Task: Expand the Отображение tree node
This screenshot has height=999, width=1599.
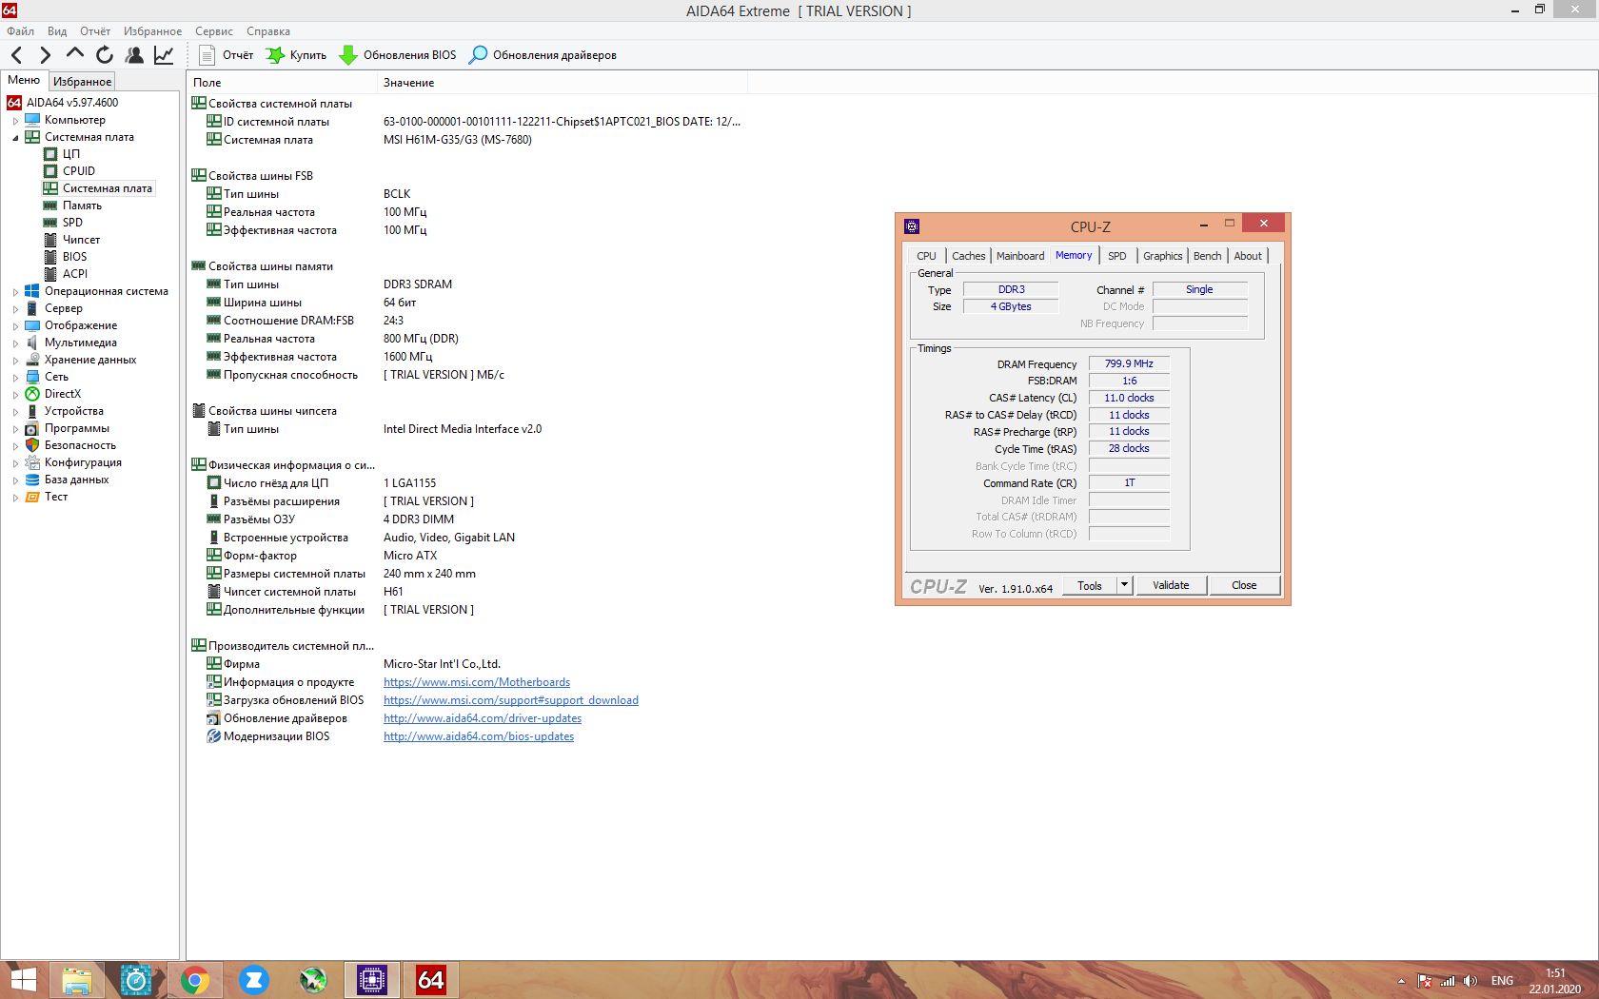Action: pyautogui.click(x=15, y=326)
